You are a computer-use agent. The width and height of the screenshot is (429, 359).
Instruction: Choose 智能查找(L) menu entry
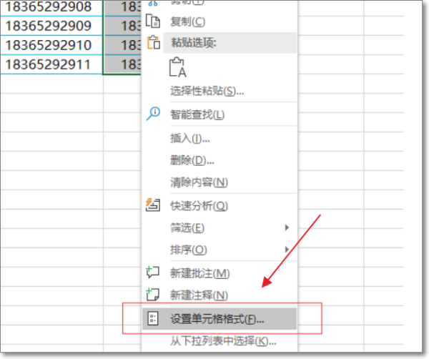(x=220, y=114)
